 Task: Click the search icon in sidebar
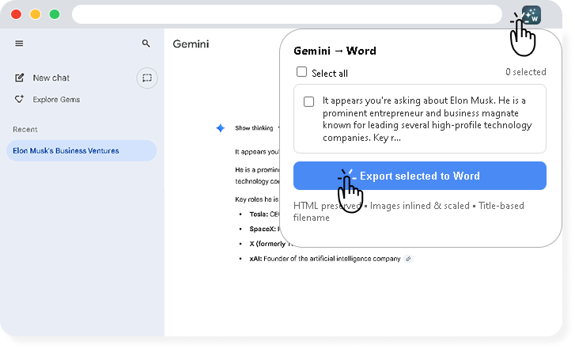tap(146, 44)
